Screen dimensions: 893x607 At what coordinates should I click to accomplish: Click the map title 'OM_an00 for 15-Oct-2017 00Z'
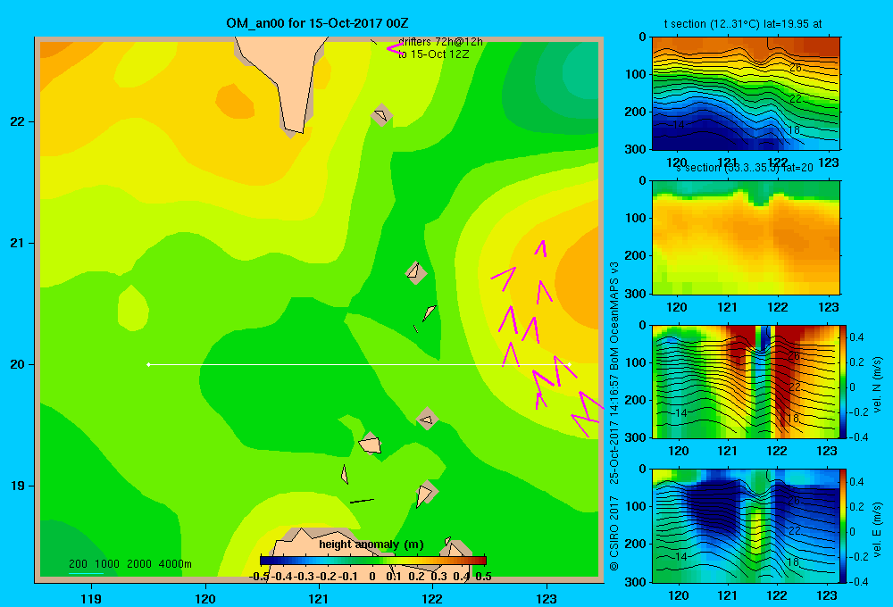click(317, 23)
